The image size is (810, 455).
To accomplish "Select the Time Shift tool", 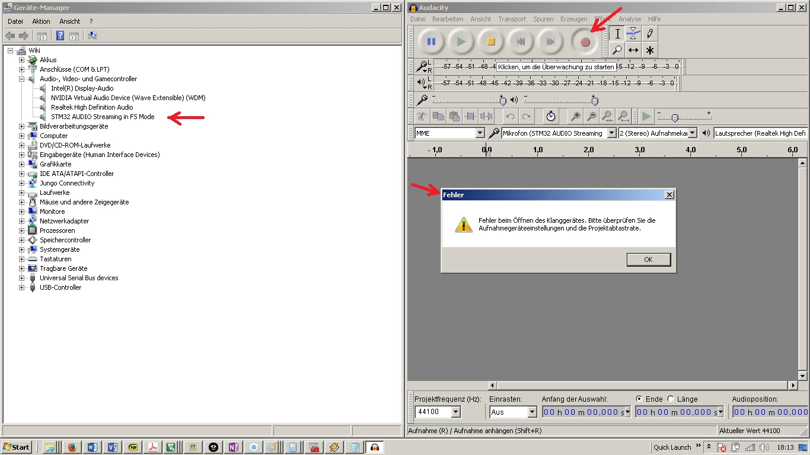I will (x=633, y=50).
